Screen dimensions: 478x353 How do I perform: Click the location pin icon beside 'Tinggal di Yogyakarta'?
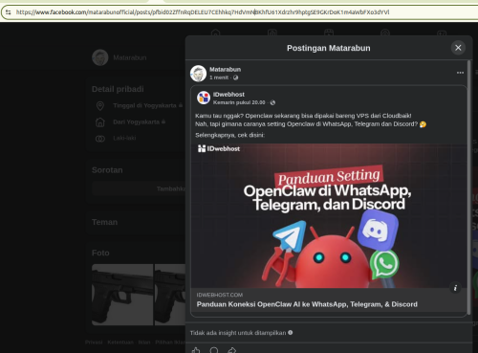click(100, 105)
